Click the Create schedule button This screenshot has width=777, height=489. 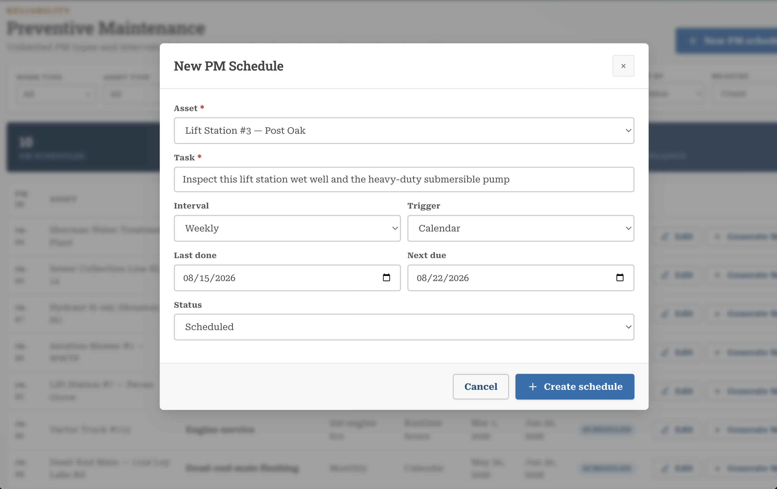click(574, 386)
